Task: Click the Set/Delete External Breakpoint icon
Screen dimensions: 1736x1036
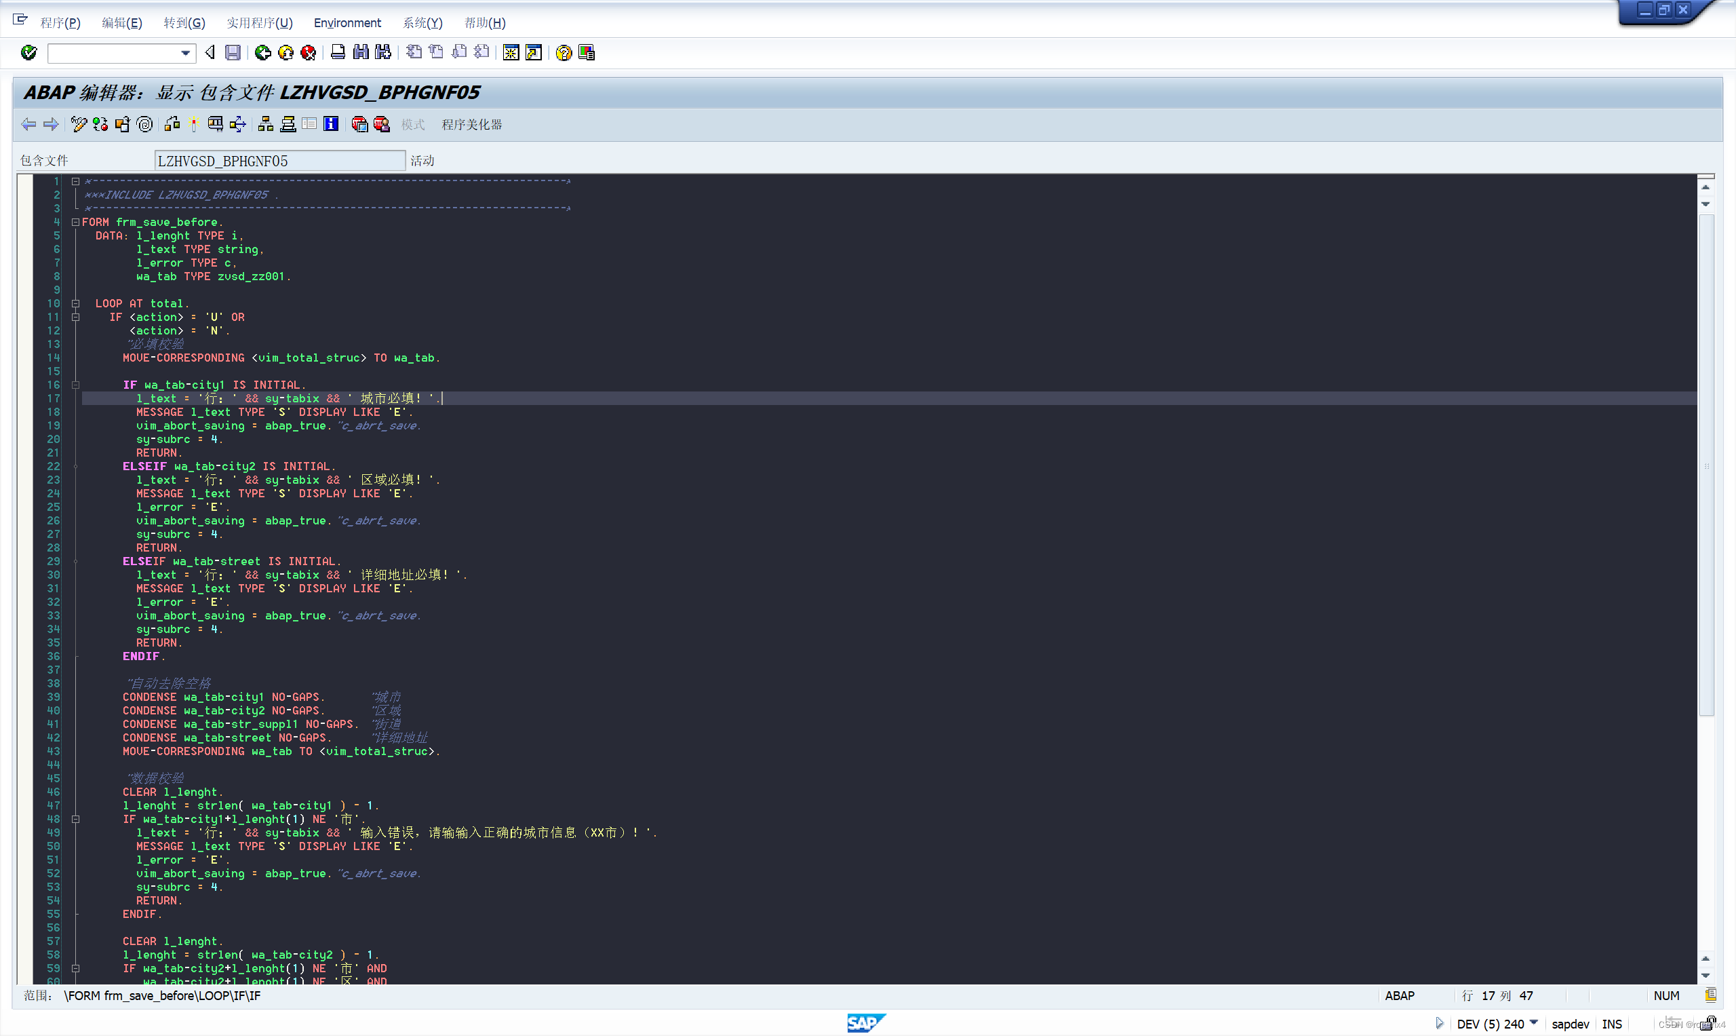Action: [x=382, y=124]
